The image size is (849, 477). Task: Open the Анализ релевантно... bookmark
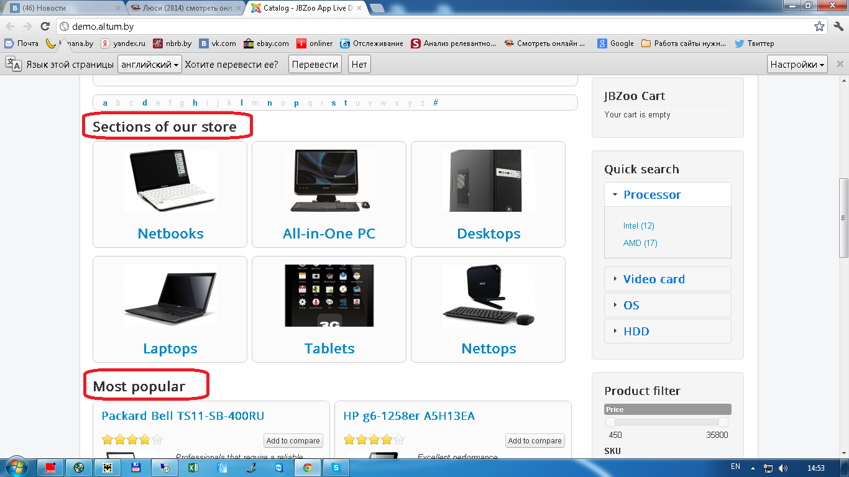(453, 43)
